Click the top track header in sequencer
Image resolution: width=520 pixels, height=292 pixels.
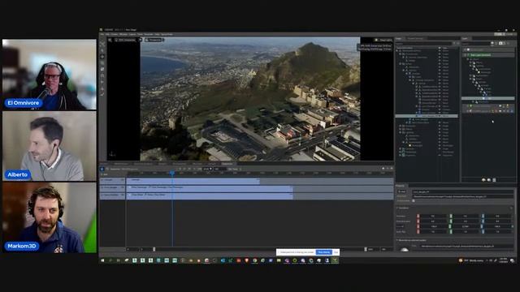coord(113,180)
